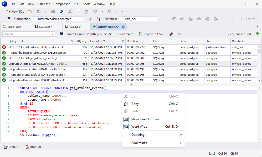Open the Tools menu
This screenshot has width=262, height=157.
(86, 4)
